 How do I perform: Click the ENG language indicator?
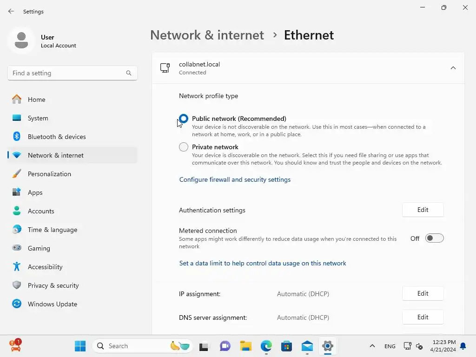coord(390,346)
